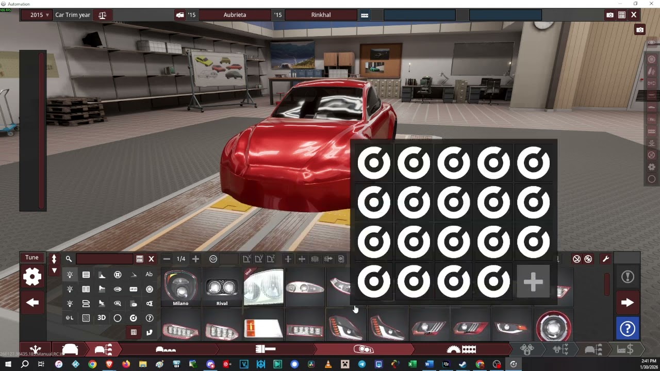
Task: Toggle the crossed-circle icon left of wrench
Action: pyautogui.click(x=577, y=259)
